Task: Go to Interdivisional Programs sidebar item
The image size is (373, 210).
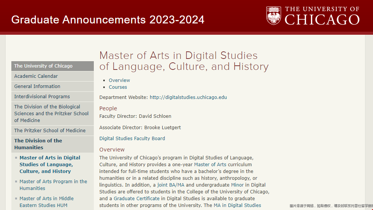Action: [53, 97]
